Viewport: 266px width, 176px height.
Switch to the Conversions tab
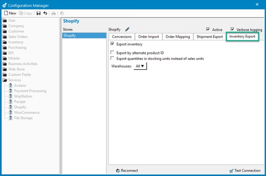[x=122, y=37]
